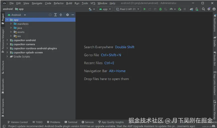Expand capacitor-camera module
Viewport: 217px width, 128px height.
[7, 44]
